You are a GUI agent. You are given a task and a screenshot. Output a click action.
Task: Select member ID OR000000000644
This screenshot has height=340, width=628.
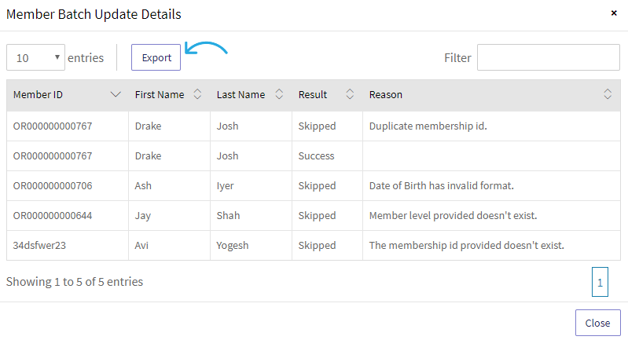(x=53, y=216)
